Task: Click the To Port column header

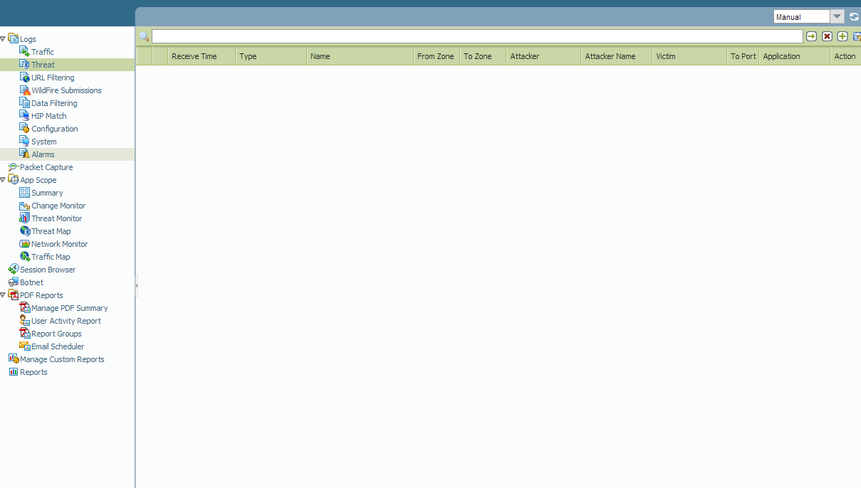Action: (743, 56)
